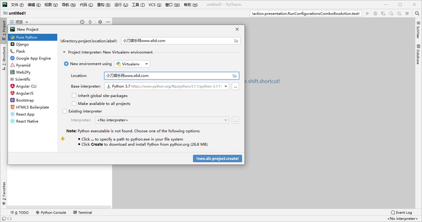Open the Terminal tool window

tap(83, 213)
